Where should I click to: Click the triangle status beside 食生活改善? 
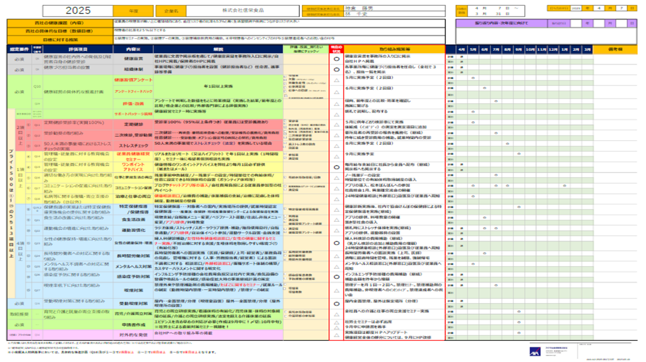coord(336,220)
